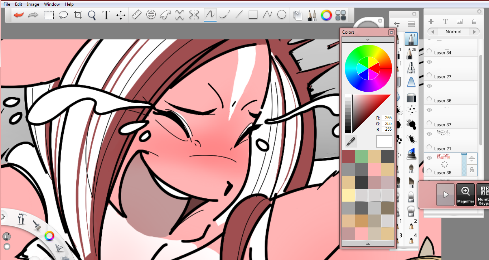This screenshot has width=489, height=260.
Task: Open the brush library icon
Action: tap(411, 25)
